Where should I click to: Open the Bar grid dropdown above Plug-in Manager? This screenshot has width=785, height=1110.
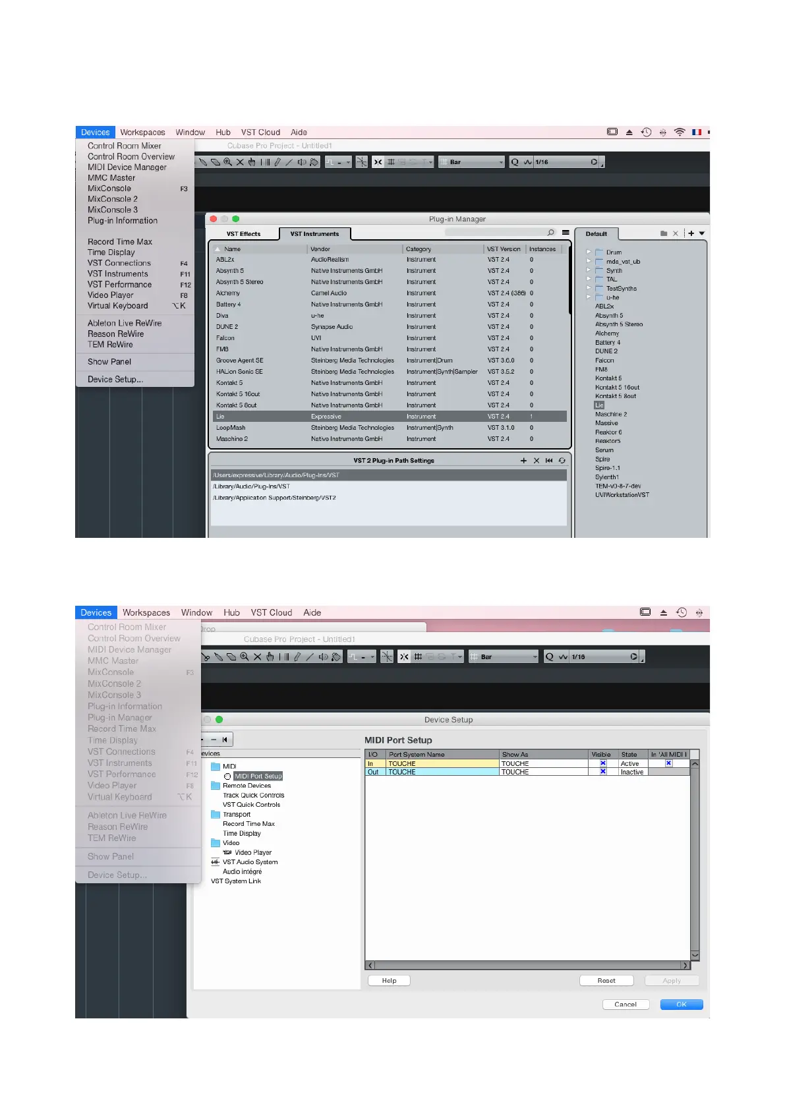click(x=472, y=162)
